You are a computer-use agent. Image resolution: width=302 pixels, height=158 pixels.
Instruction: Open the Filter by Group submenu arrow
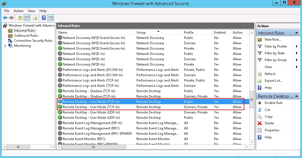(x=297, y=60)
